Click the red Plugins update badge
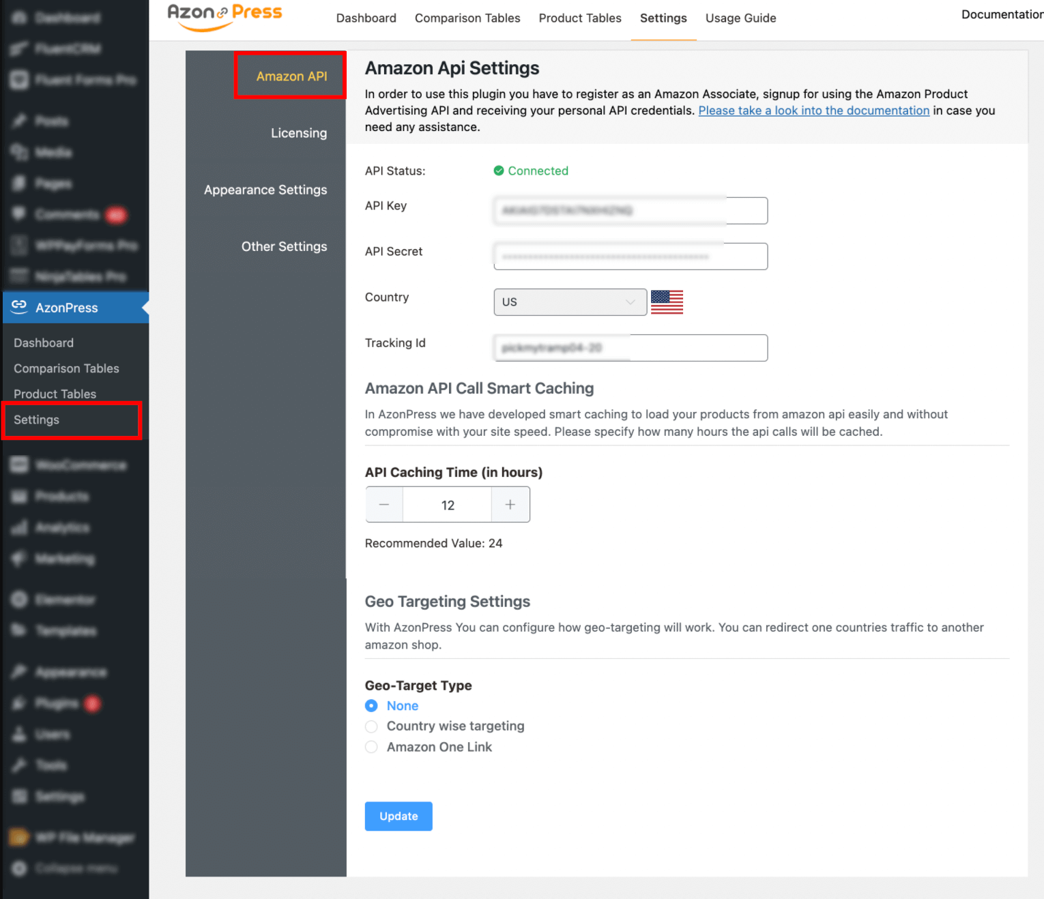This screenshot has height=899, width=1044. [93, 703]
